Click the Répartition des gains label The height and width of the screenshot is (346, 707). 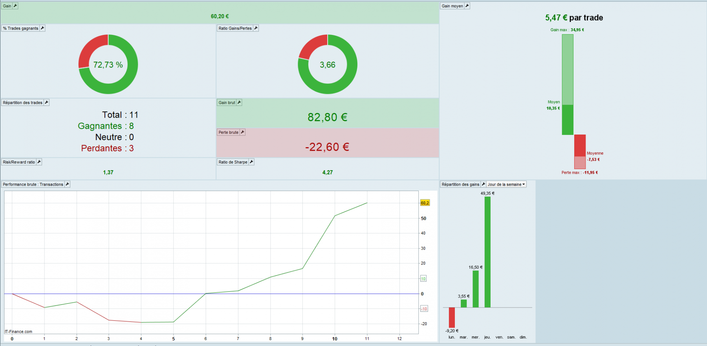460,184
